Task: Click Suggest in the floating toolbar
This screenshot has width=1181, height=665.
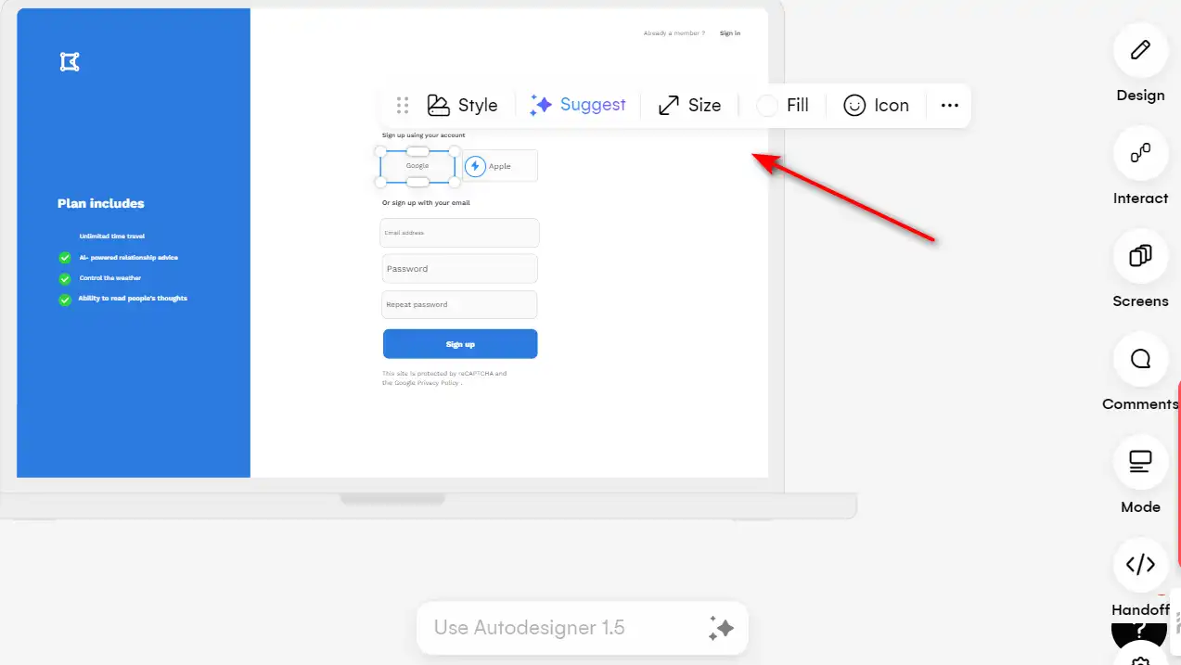Action: (x=577, y=105)
